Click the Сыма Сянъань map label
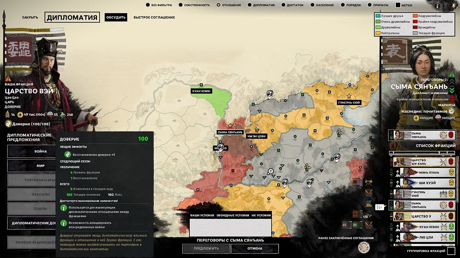Image resolution: width=460 pixels, height=258 pixels. point(230,132)
